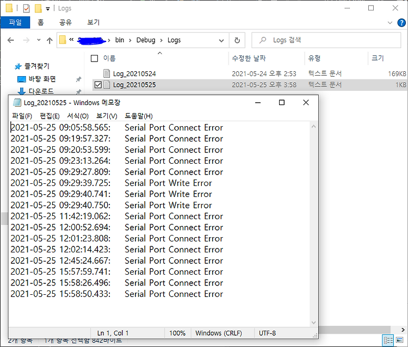
Task: Click the Log_20210524 text file icon
Action: pos(107,73)
